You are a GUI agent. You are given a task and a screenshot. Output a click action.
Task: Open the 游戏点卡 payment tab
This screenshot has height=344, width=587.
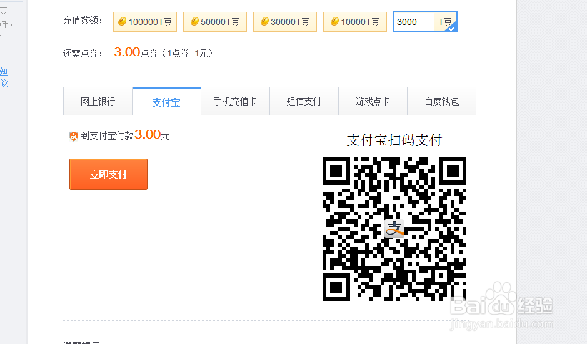point(373,101)
